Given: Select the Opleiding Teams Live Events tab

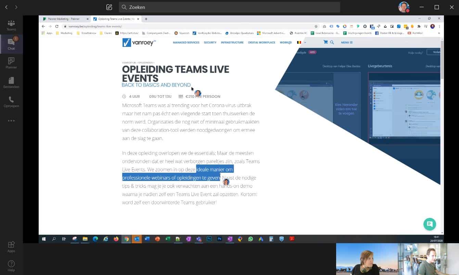Looking at the screenshot, I should click(x=115, y=19).
